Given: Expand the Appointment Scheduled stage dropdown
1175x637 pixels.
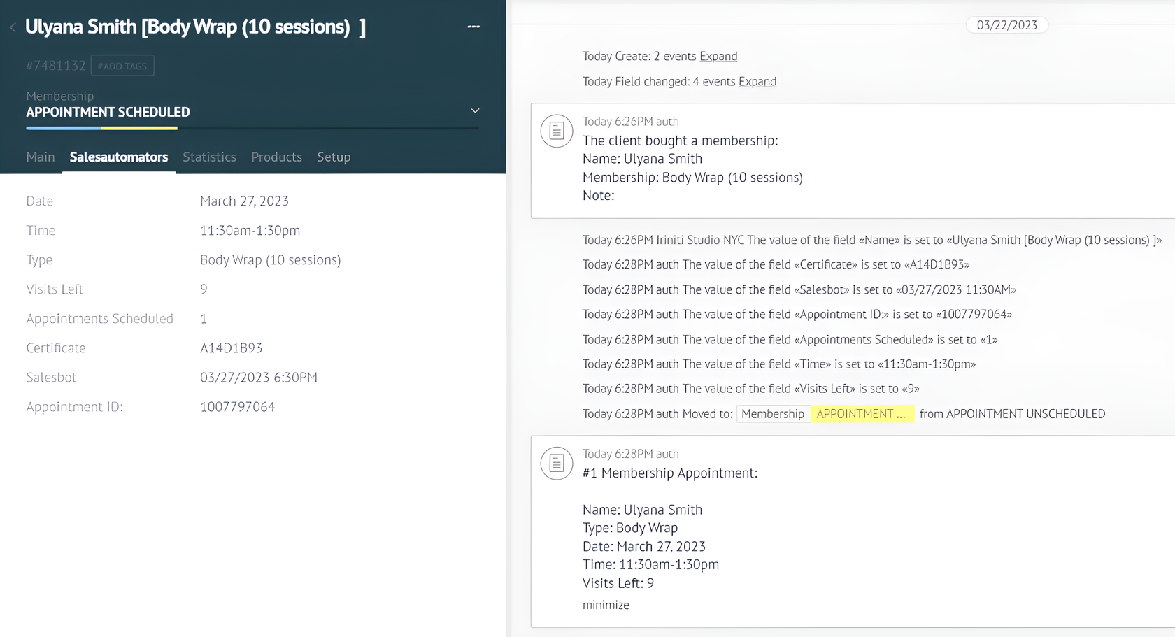Looking at the screenshot, I should click(x=475, y=111).
